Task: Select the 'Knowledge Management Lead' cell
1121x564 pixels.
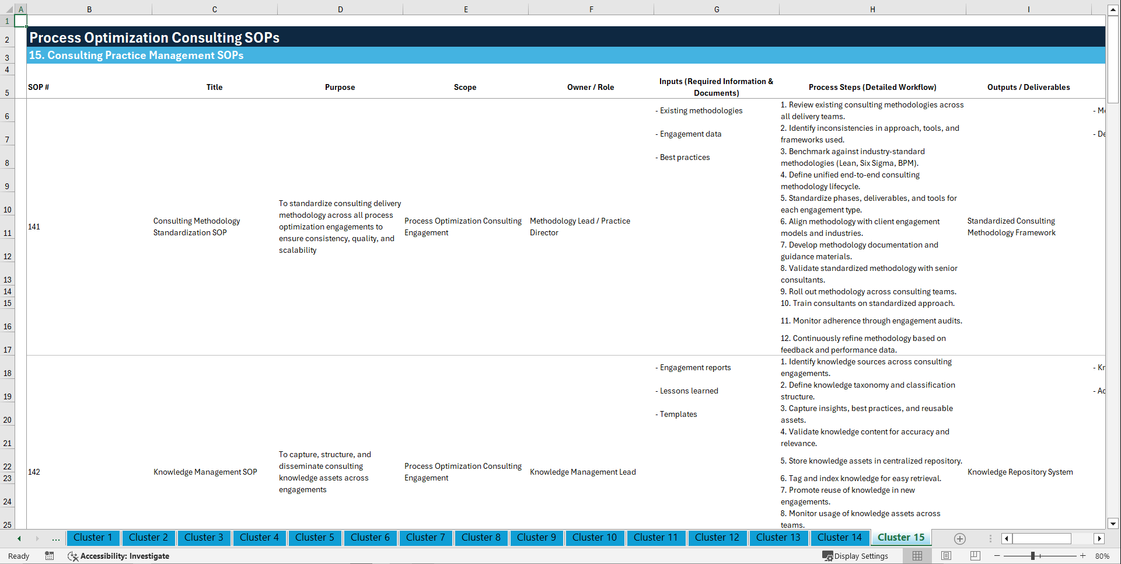Action: 591,472
